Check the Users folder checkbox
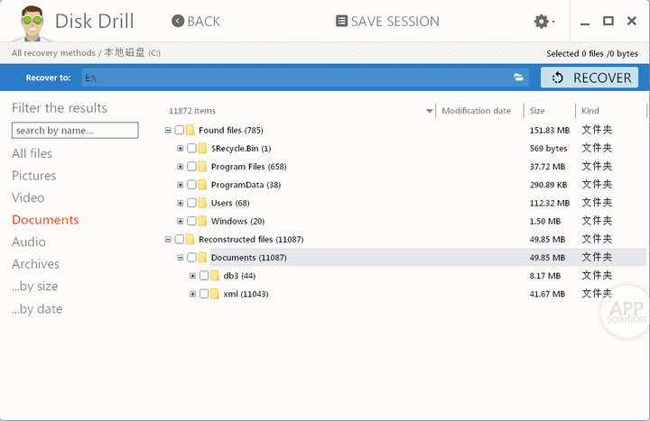This screenshot has height=421, width=650. [191, 203]
